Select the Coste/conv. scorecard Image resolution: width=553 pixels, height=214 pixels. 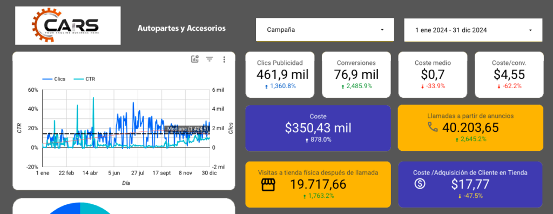point(509,75)
